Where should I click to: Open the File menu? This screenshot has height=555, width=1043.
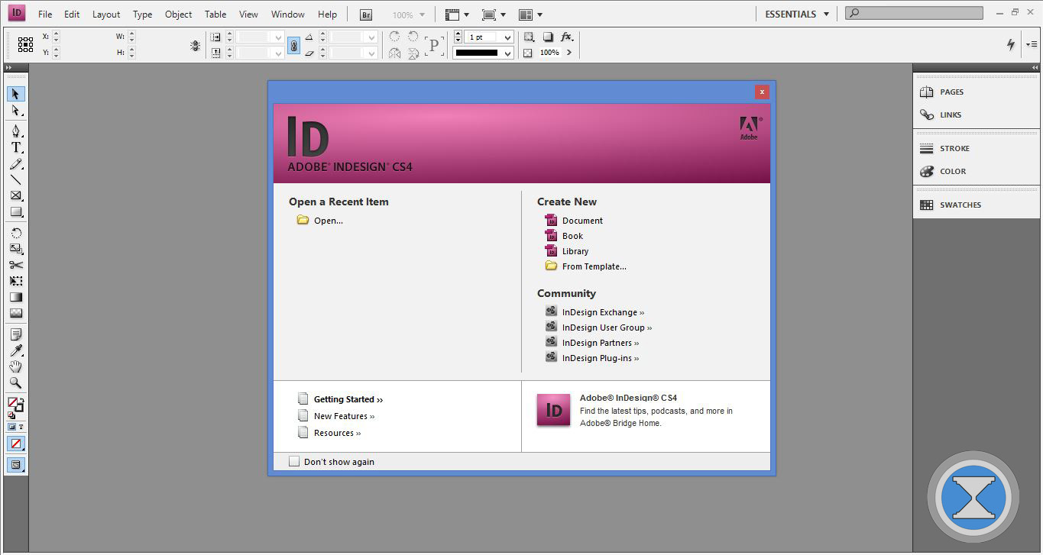[45, 14]
